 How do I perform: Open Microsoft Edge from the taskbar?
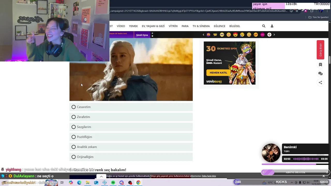[79, 183]
